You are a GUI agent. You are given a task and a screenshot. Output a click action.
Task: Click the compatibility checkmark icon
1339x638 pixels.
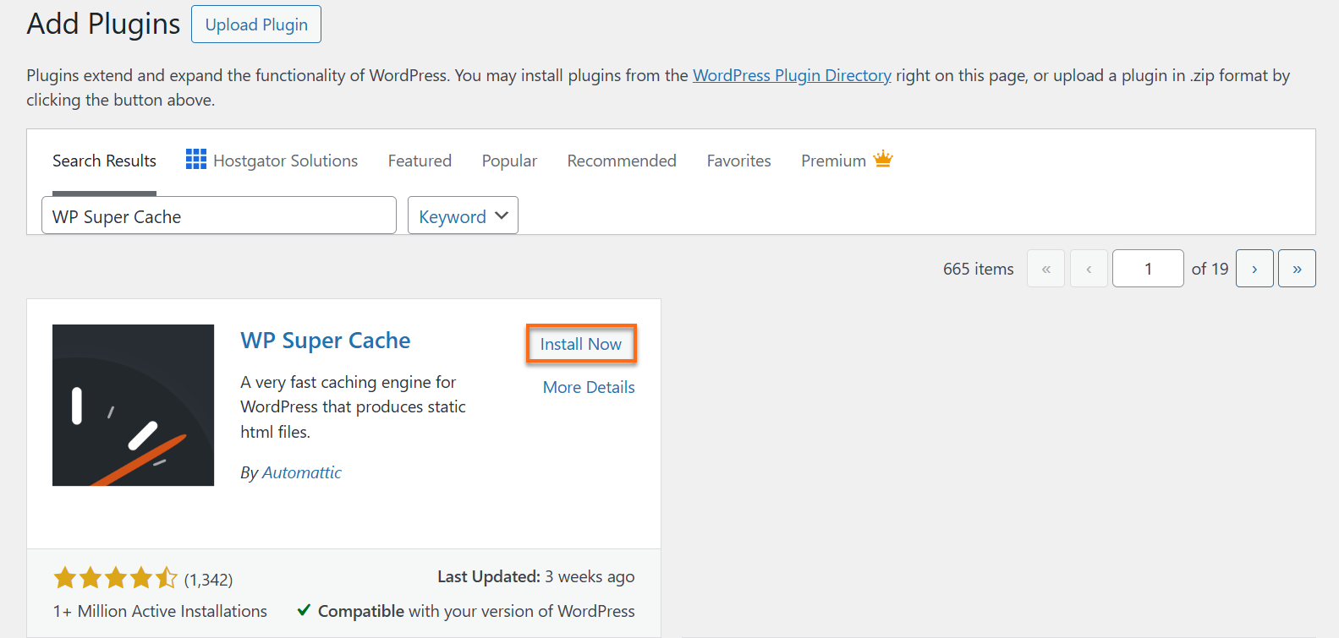click(304, 610)
